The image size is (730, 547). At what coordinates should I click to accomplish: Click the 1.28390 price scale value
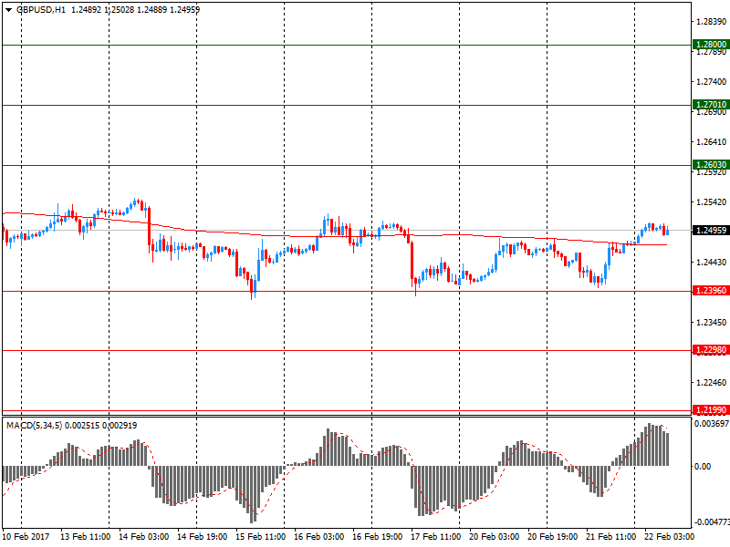pos(711,21)
